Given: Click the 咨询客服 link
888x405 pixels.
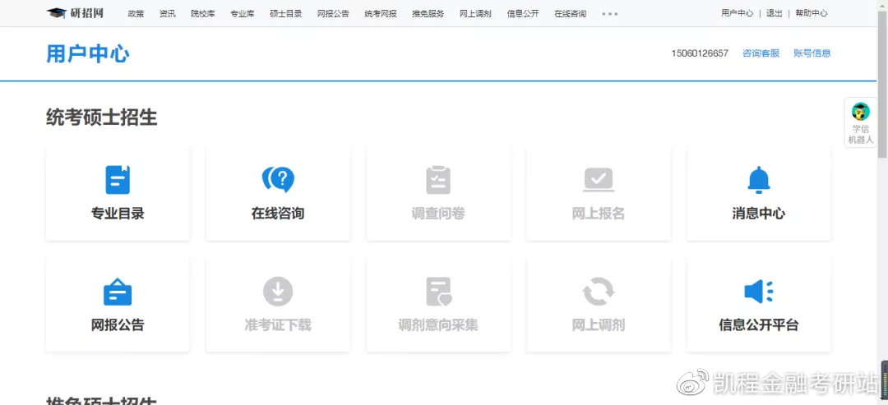Looking at the screenshot, I should coord(761,53).
